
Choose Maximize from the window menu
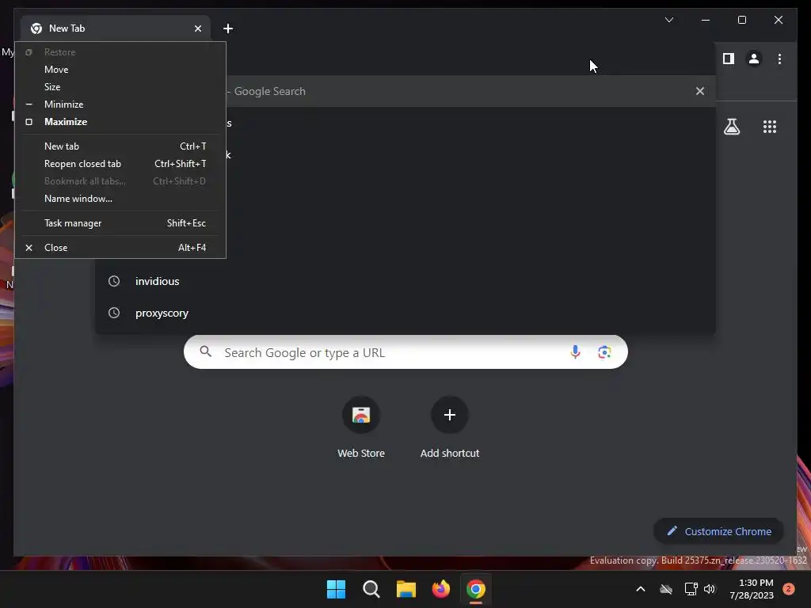coord(120,122)
